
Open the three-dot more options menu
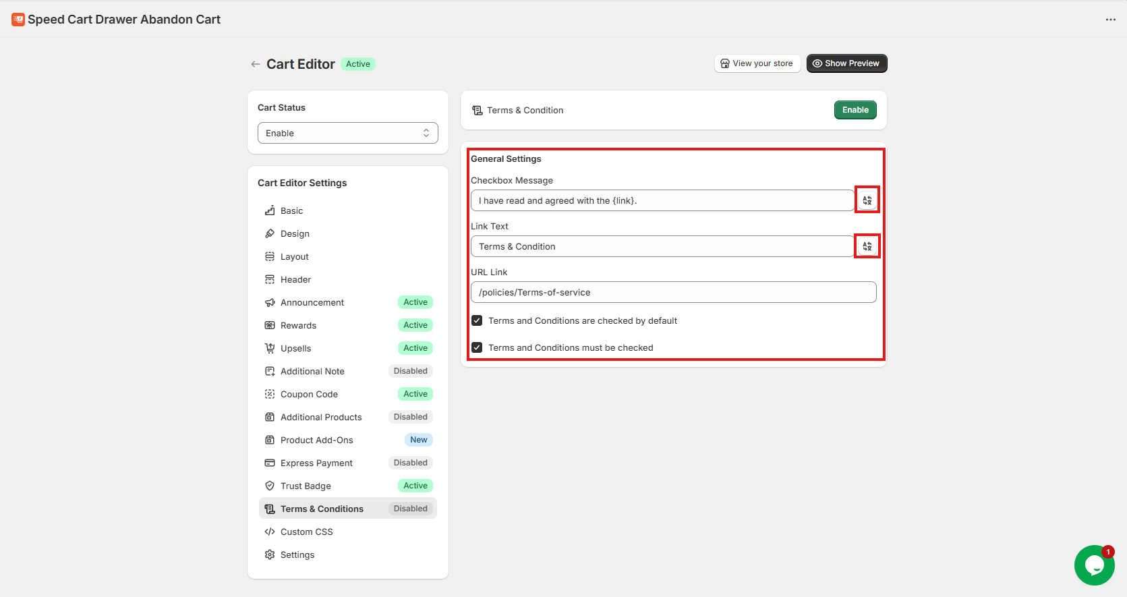coord(1110,20)
